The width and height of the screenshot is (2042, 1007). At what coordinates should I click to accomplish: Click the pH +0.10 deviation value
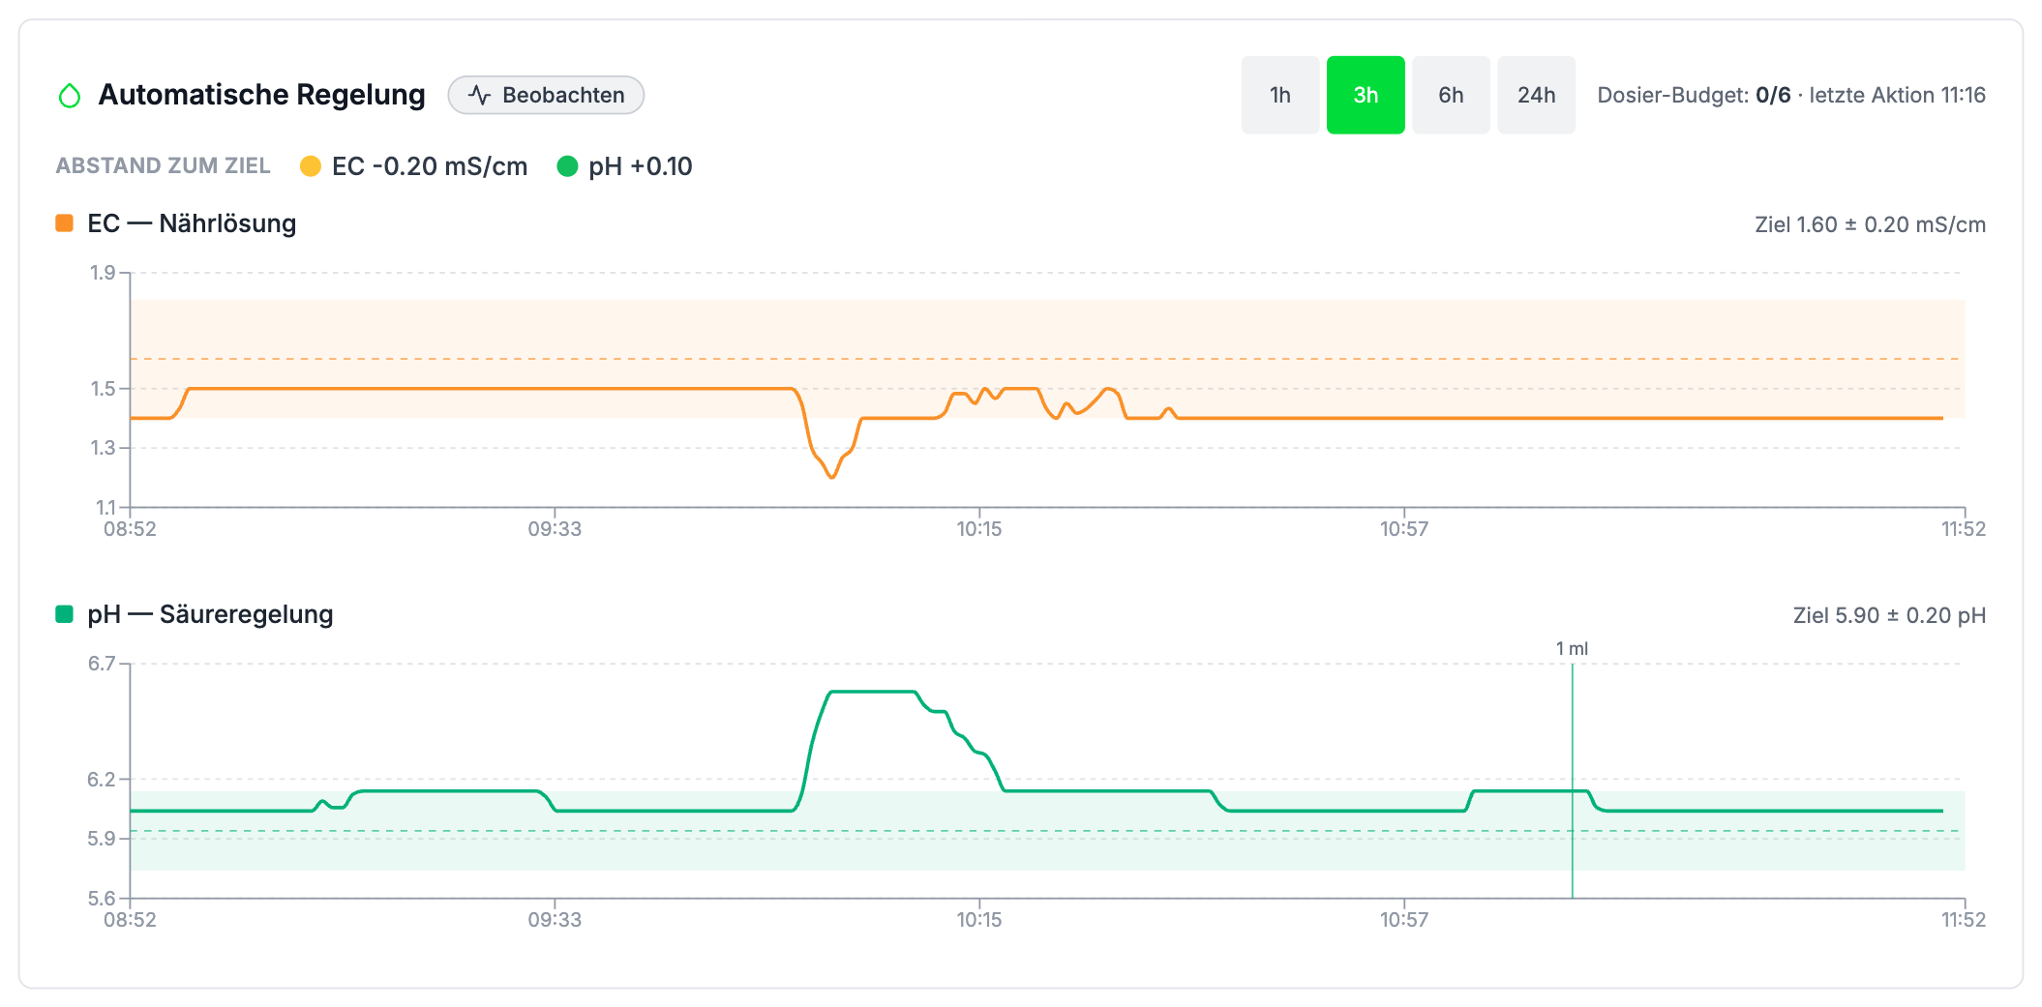(x=641, y=166)
